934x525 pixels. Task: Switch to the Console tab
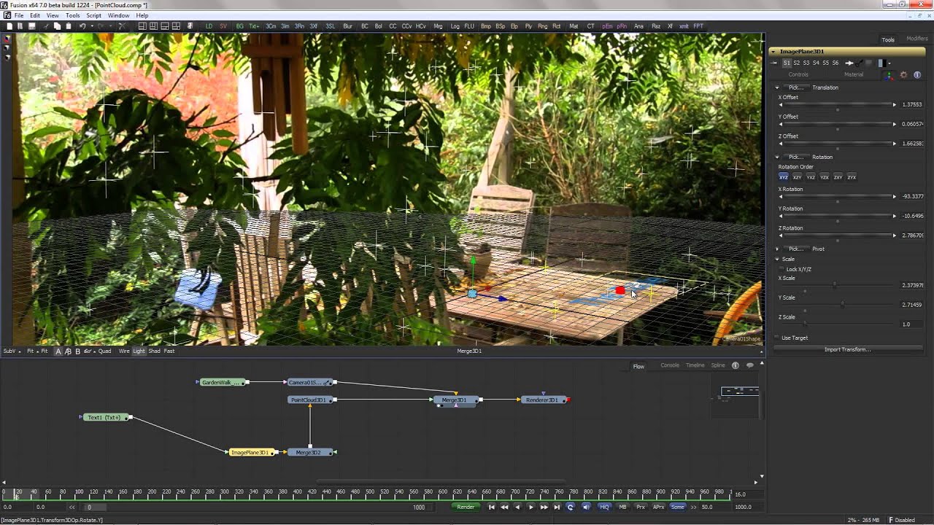(x=670, y=365)
